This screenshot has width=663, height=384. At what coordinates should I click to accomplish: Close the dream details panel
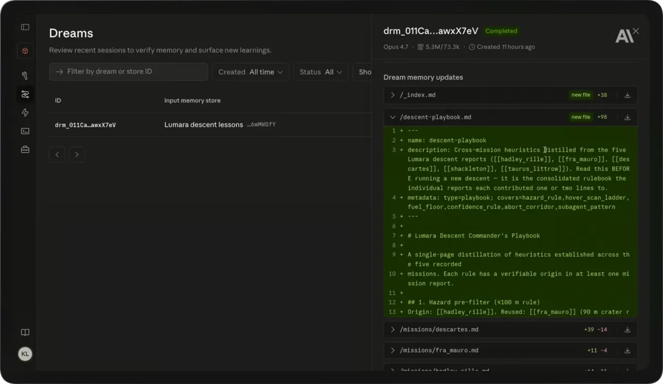click(636, 31)
